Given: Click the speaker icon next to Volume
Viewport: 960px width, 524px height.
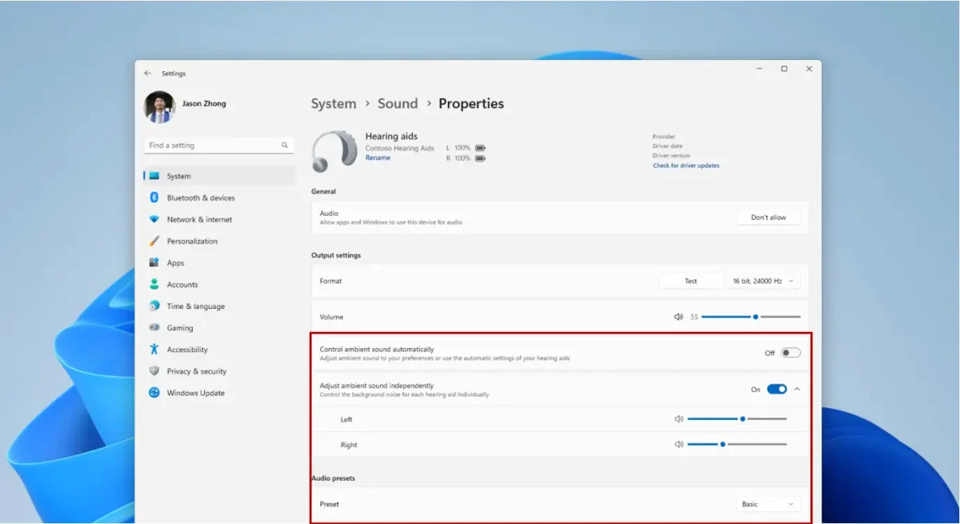Looking at the screenshot, I should pyautogui.click(x=678, y=316).
